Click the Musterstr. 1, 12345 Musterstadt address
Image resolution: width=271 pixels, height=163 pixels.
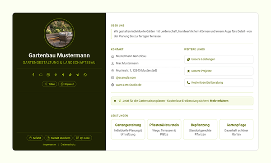pyautogui.click(x=136, y=71)
